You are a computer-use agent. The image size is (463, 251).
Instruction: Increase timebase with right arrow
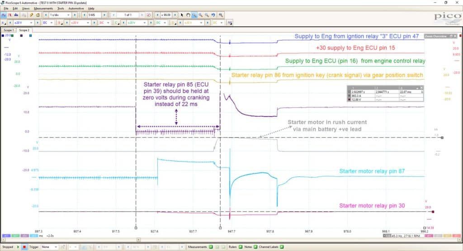(x=75, y=15)
